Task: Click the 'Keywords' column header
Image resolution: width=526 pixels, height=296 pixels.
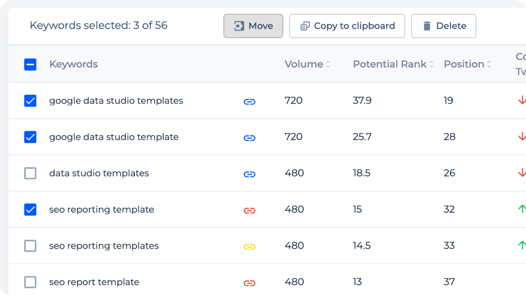Action: point(74,64)
